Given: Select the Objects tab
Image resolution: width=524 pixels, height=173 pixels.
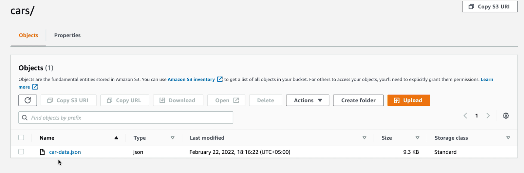Looking at the screenshot, I should [x=28, y=35].
